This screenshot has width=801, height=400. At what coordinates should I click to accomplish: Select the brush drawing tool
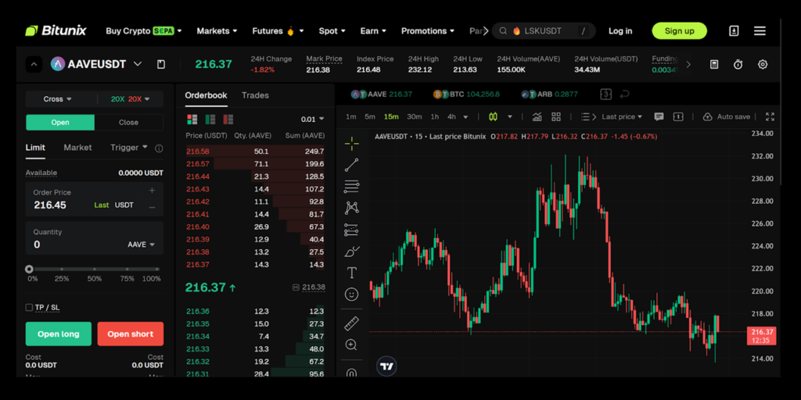click(x=351, y=251)
